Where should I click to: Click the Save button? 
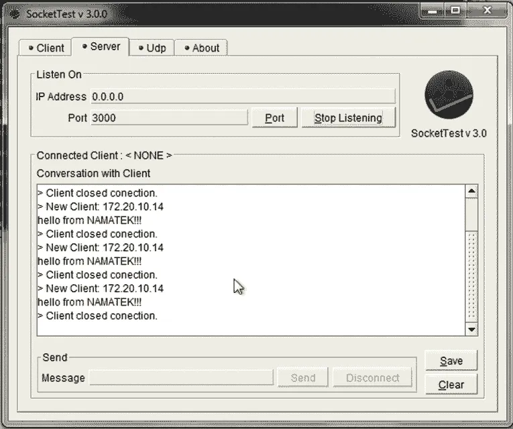point(451,361)
